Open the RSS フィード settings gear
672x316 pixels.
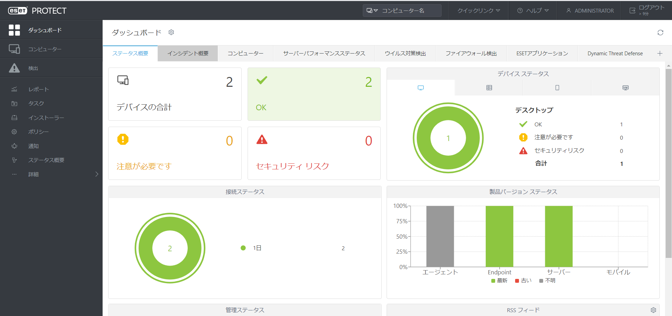click(x=653, y=310)
